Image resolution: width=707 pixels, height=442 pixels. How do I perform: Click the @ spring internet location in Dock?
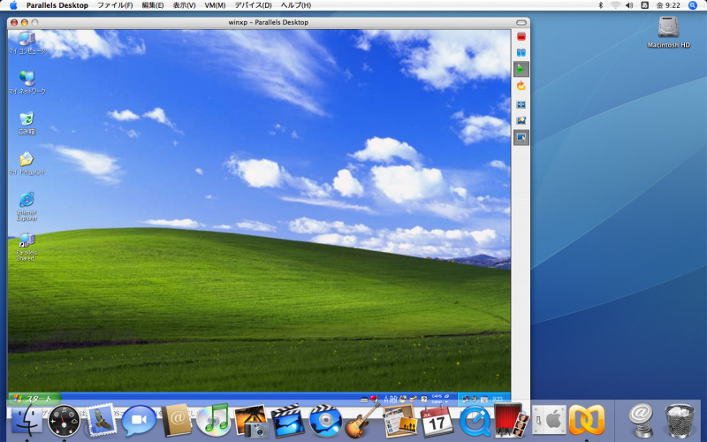pyautogui.click(x=642, y=421)
